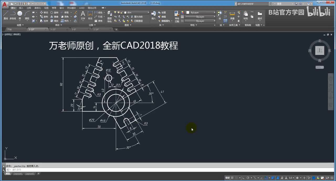Open the ByLayer lineweight dropdown
The image size is (336, 181).
click(x=201, y=17)
